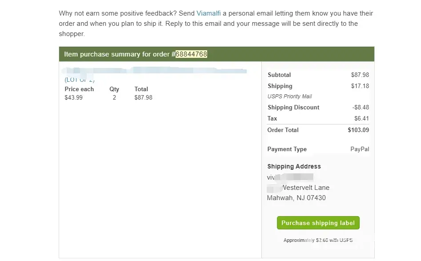Click the Order Total amount $103.09

coord(358,130)
